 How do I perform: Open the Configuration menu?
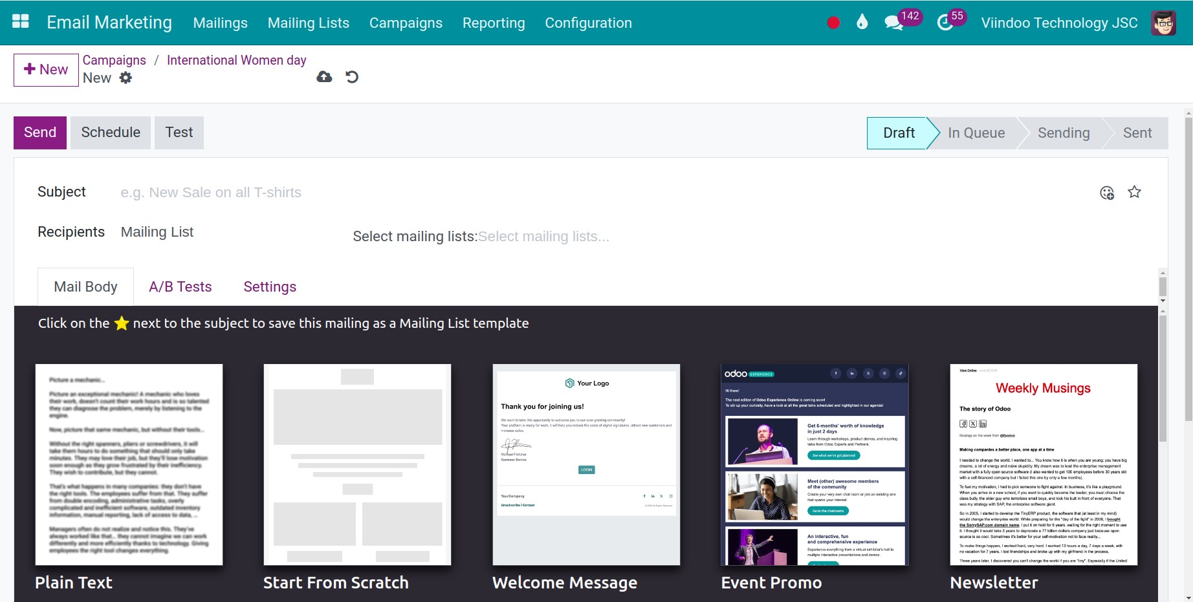coord(588,23)
